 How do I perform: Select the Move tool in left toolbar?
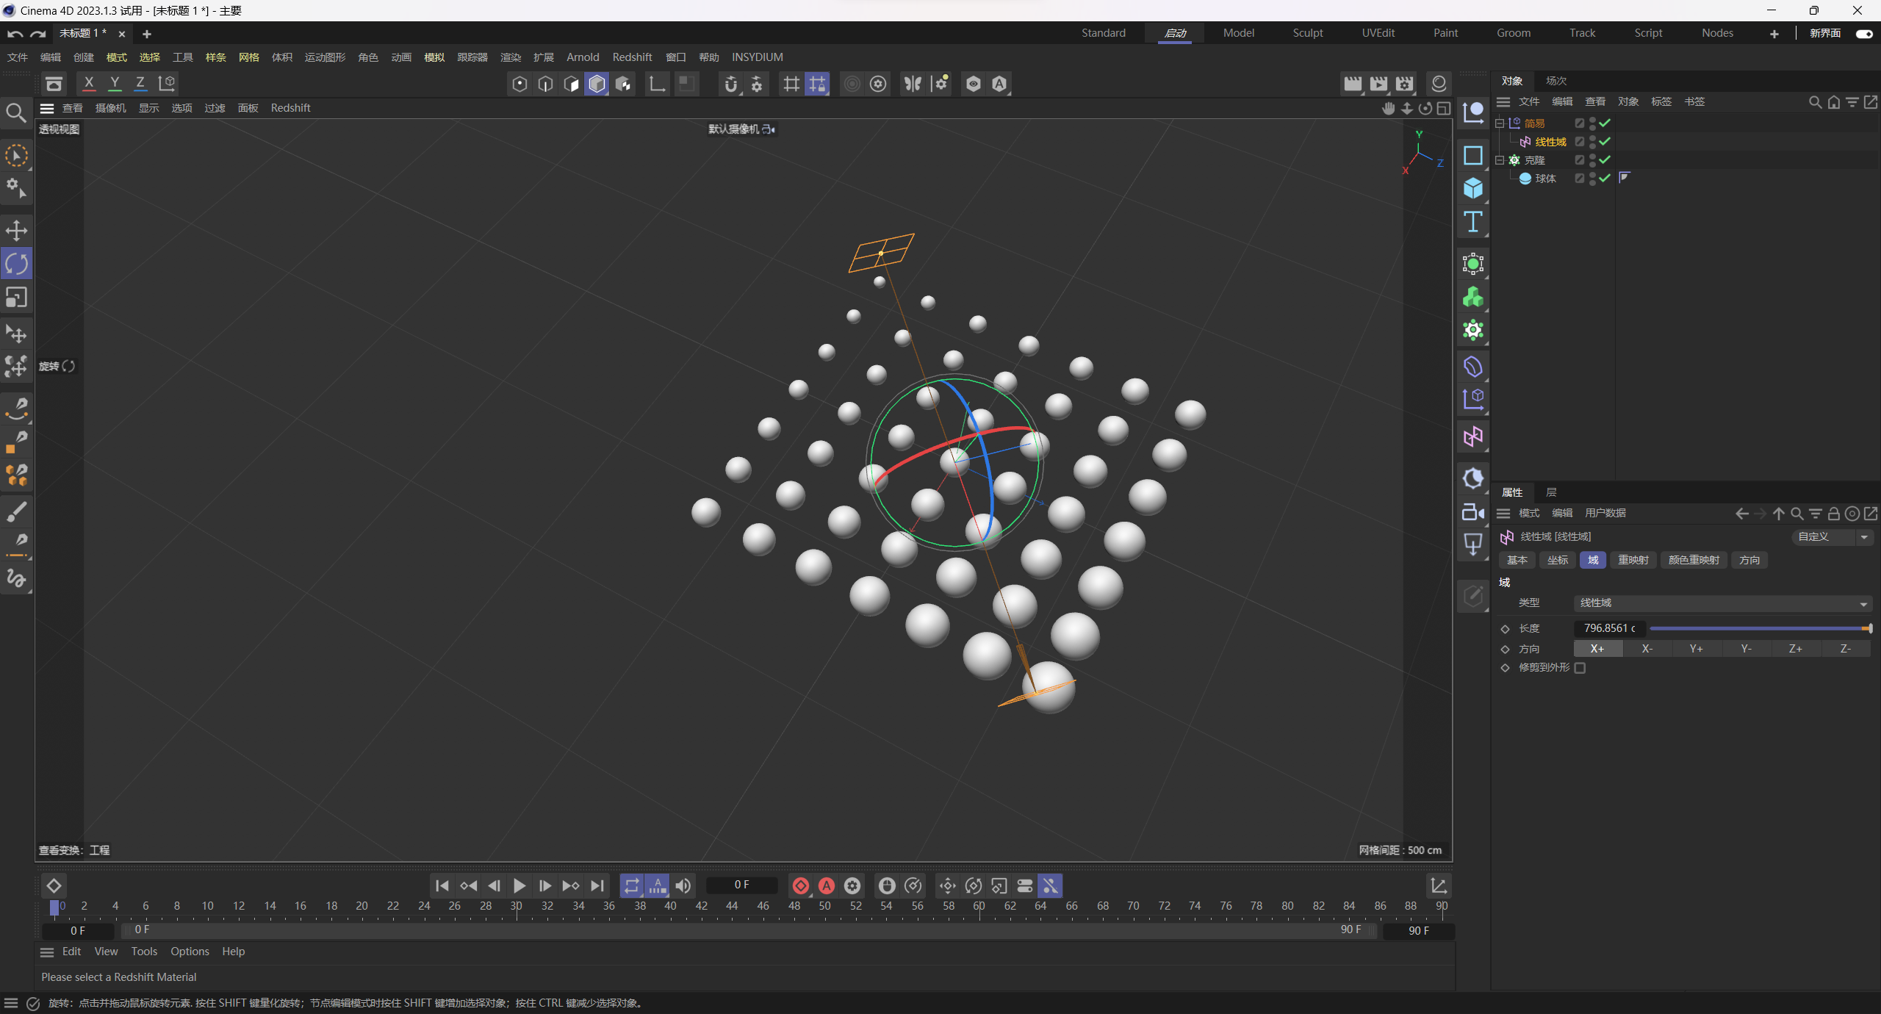point(16,231)
